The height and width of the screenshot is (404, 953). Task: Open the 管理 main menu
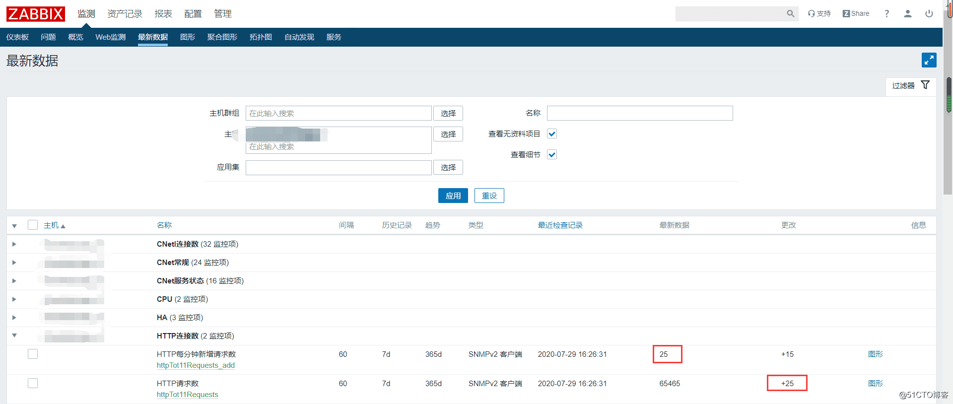223,14
